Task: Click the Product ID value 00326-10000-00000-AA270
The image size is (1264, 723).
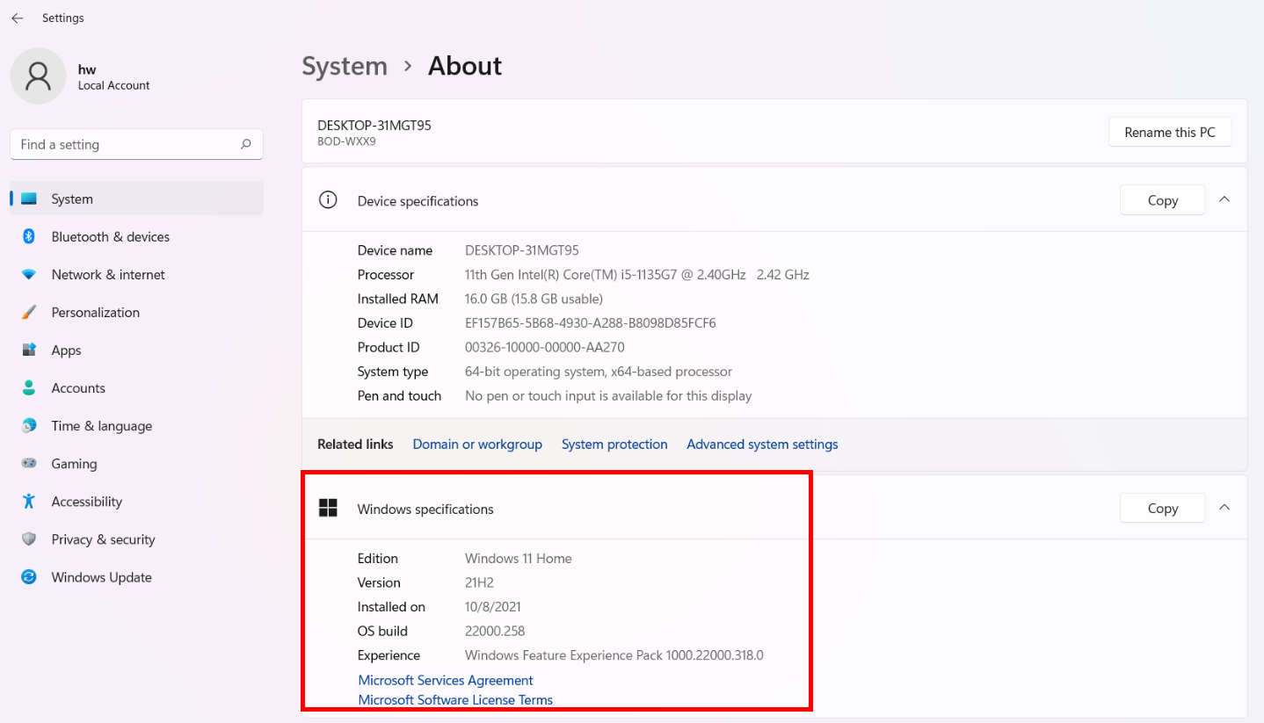Action: click(x=544, y=347)
